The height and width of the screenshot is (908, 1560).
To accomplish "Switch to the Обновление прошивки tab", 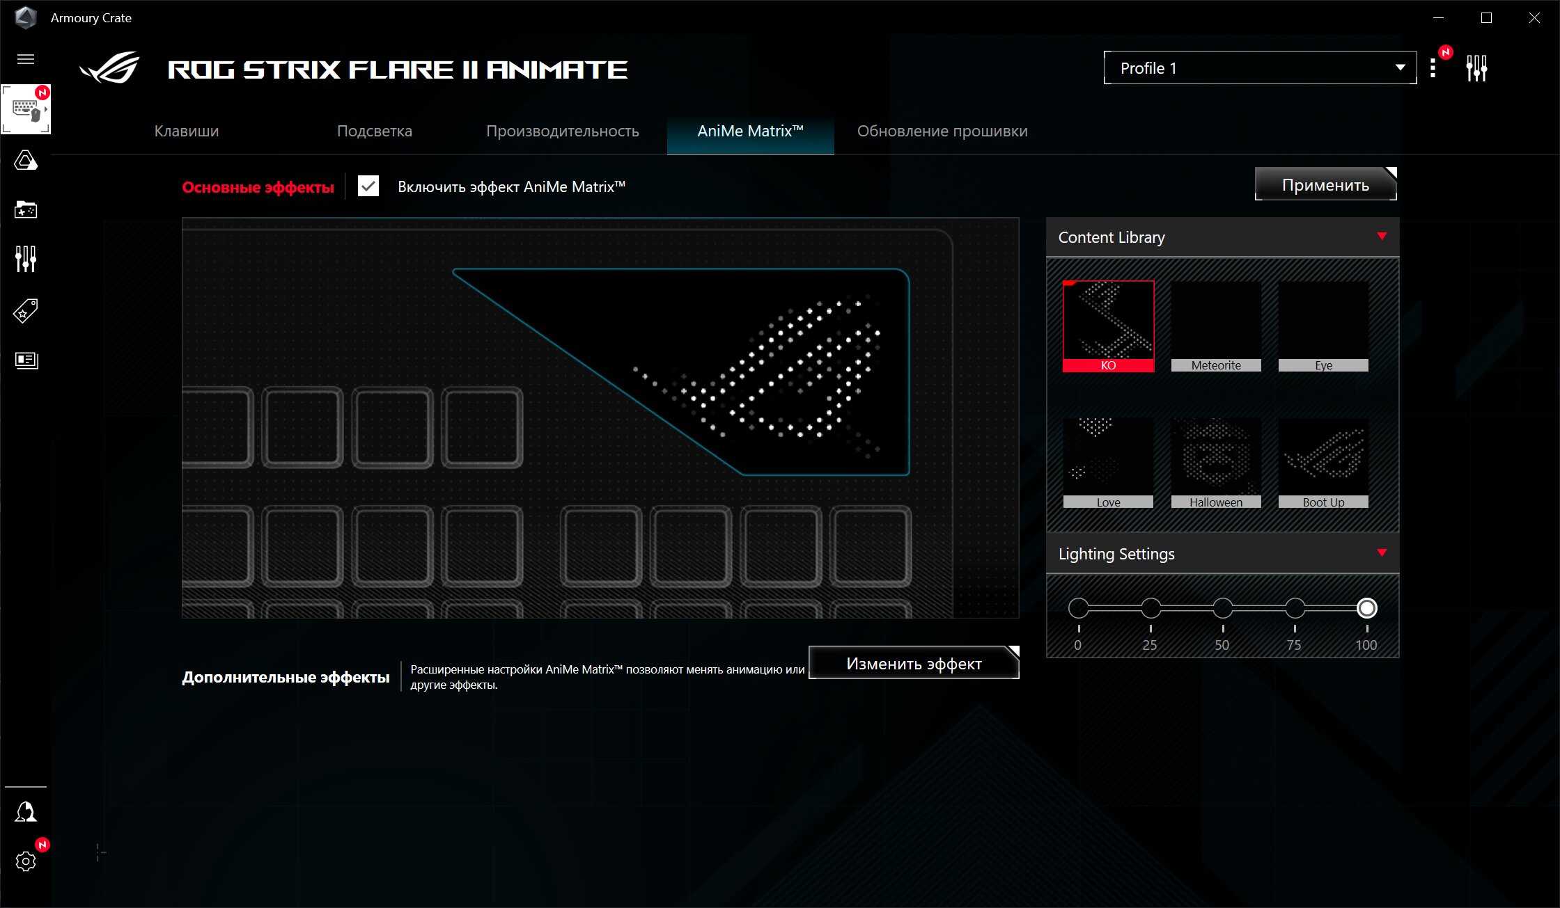I will pos(942,131).
